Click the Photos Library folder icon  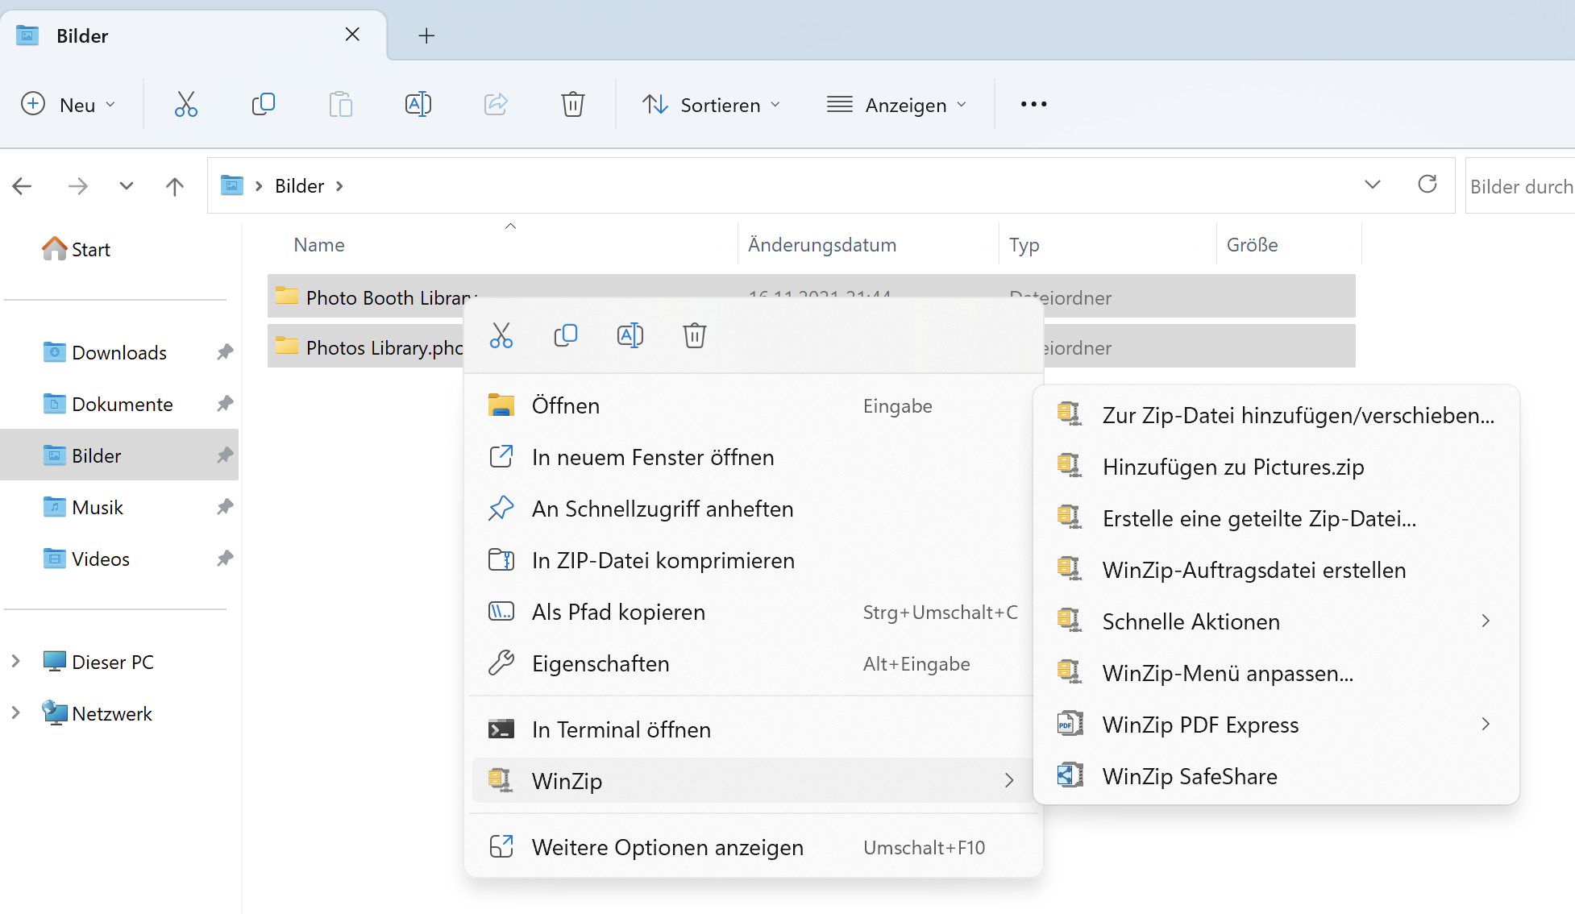(x=286, y=346)
